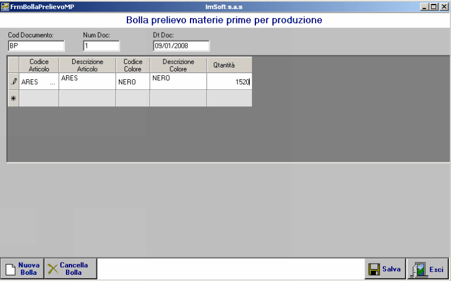Focus the Num Doc input field
The height and width of the screenshot is (281, 451).
(x=101, y=46)
